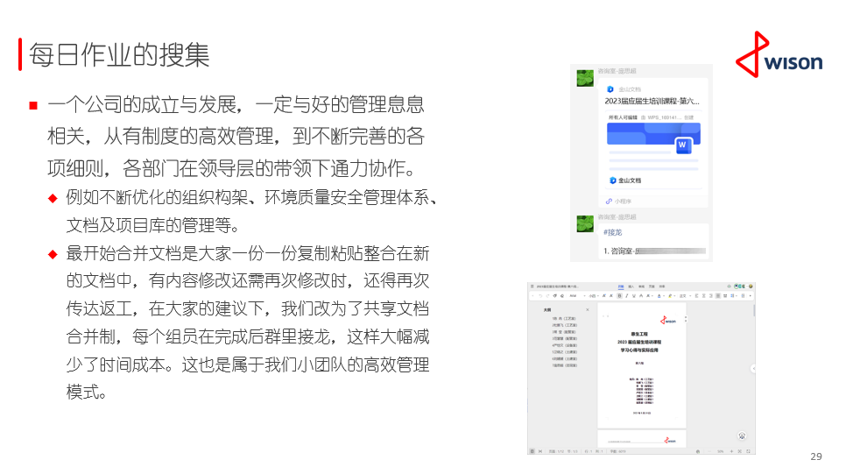846x474 pixels.
Task: Click the Wison logo at top right
Action: pyautogui.click(x=779, y=55)
